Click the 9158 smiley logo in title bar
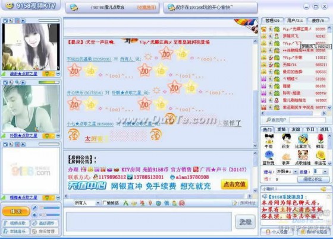 [10, 5]
